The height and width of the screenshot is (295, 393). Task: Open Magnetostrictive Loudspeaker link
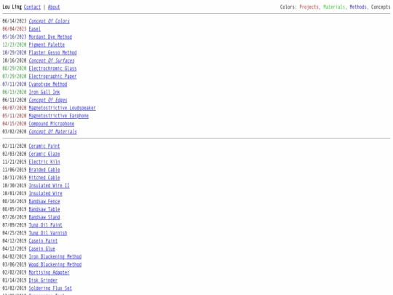point(62,108)
